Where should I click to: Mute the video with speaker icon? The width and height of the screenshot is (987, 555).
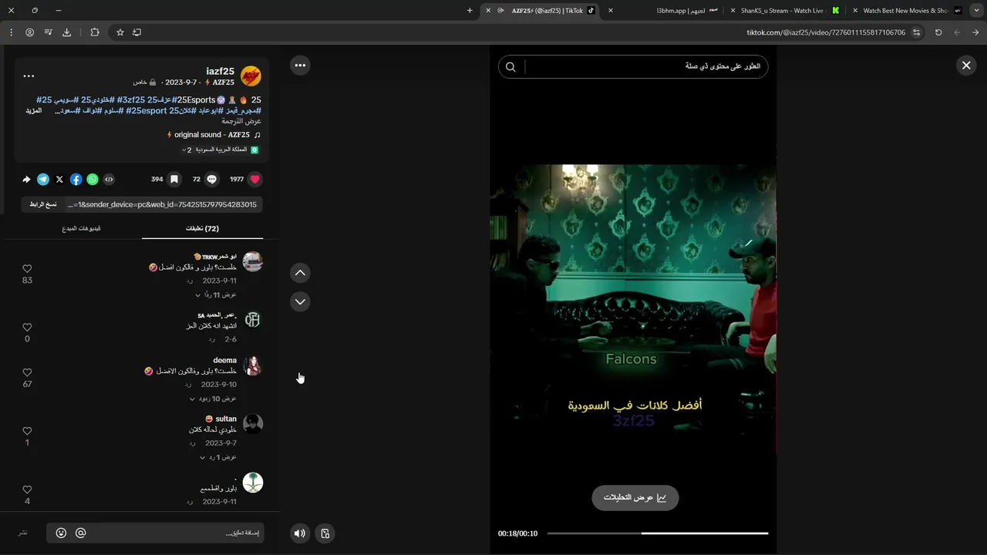click(300, 533)
